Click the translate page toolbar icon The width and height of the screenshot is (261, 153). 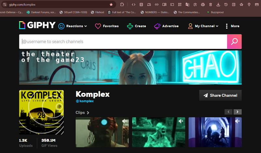(187, 5)
